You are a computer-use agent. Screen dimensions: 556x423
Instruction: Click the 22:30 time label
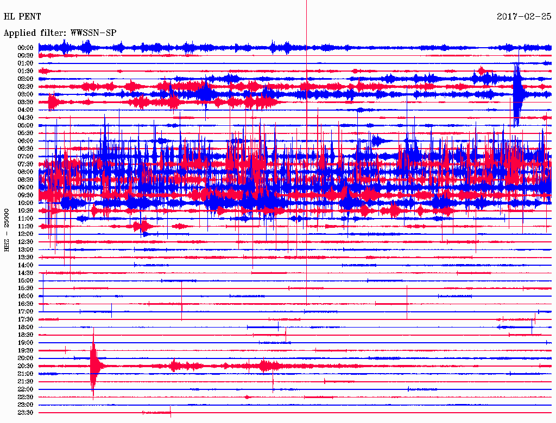(x=26, y=397)
